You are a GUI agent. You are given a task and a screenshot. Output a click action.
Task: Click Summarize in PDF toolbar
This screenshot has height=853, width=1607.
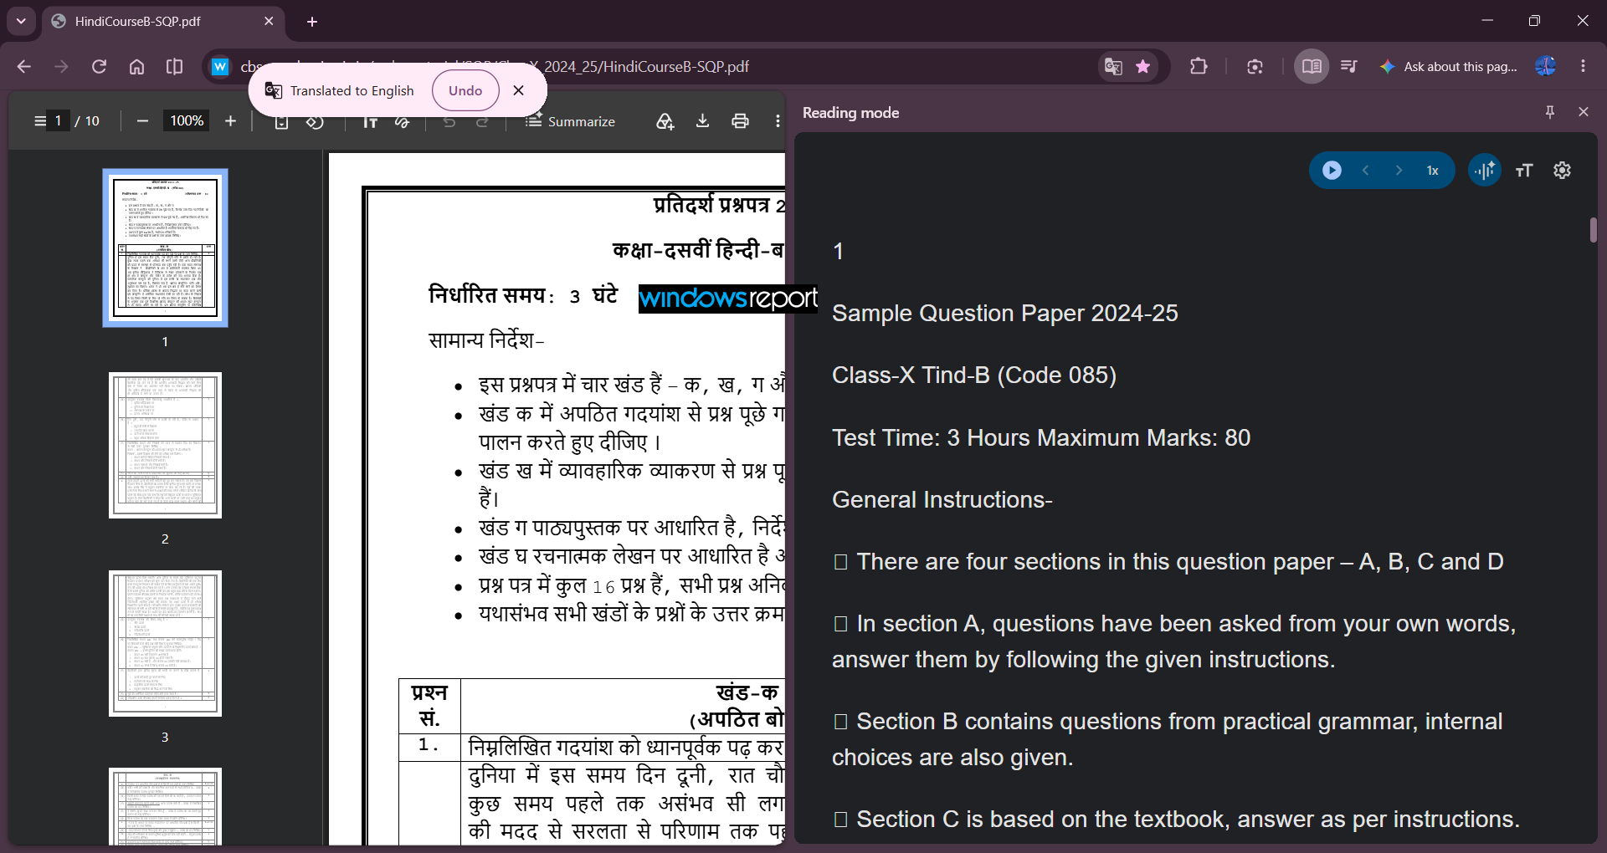click(570, 122)
